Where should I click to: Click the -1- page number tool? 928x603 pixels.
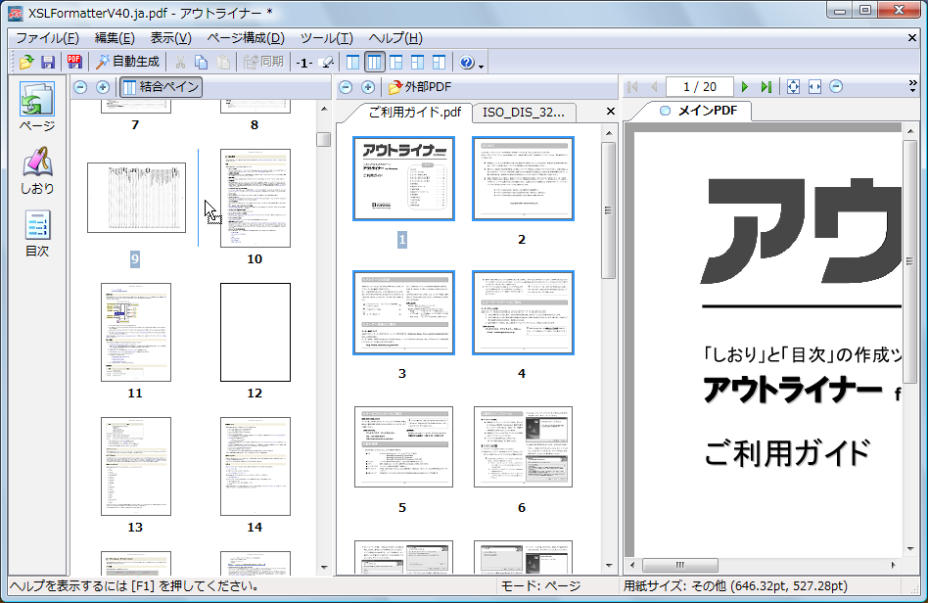pos(304,63)
